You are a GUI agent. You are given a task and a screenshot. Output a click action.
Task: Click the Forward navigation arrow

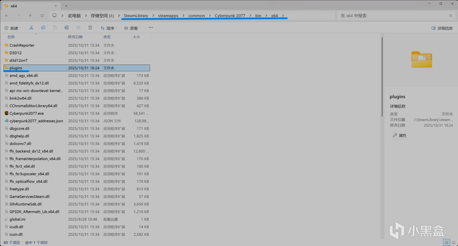point(19,16)
